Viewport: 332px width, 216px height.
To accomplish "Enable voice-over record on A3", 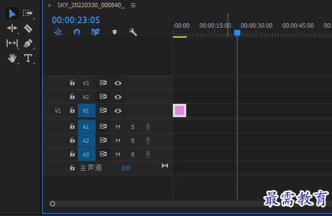I will click(x=148, y=154).
